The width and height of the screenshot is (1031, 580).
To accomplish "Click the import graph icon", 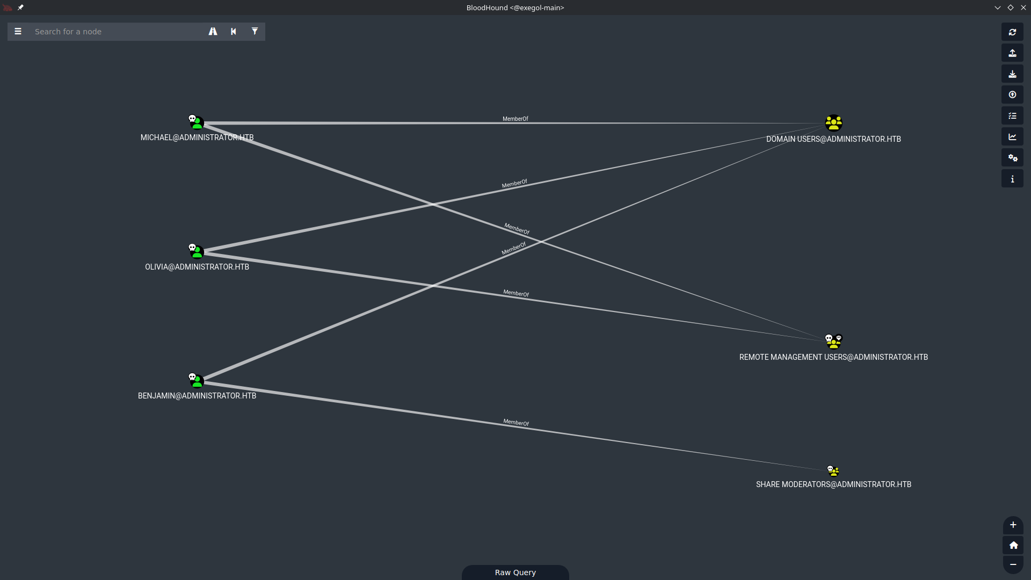I will click(x=1012, y=74).
